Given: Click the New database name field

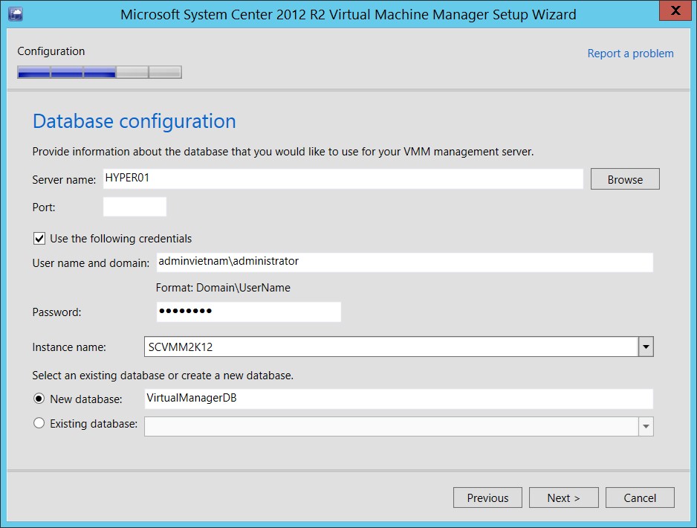Looking at the screenshot, I should point(399,399).
